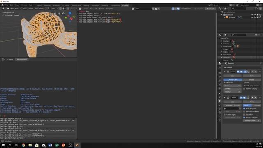Hide Collection in viewport with eye icon
263x148 pixels.
(252, 15)
